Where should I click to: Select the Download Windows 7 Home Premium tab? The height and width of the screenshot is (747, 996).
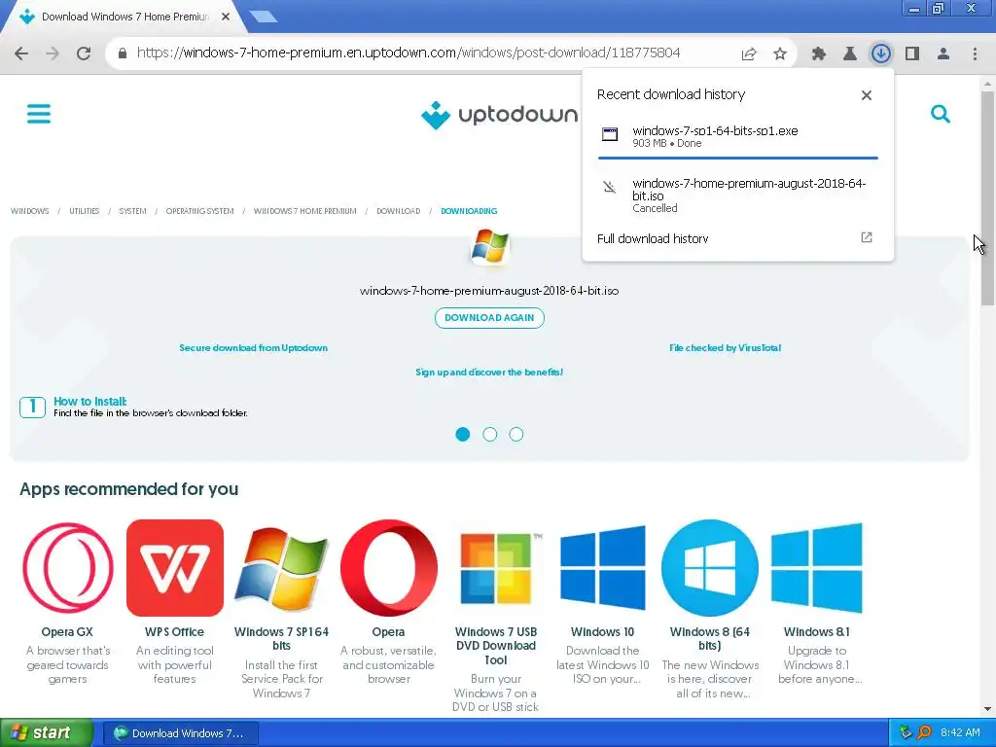124,18
